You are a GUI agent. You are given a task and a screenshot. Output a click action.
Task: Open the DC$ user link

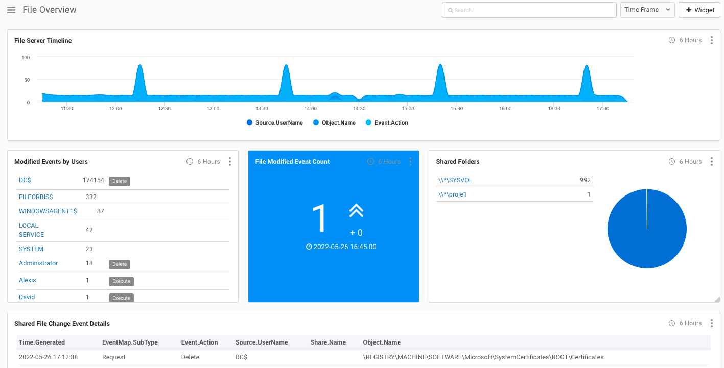click(x=25, y=180)
